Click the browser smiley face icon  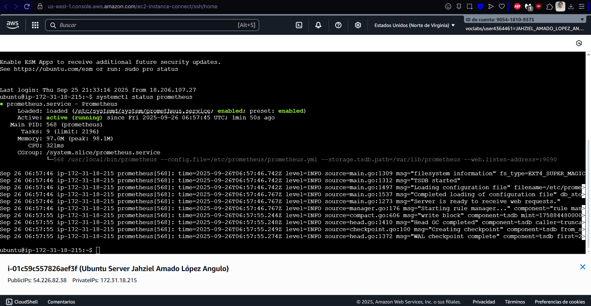pos(448,6)
